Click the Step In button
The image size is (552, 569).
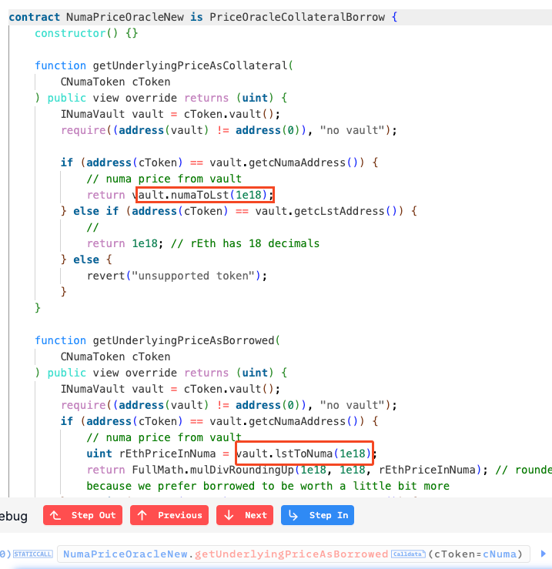pyautogui.click(x=317, y=515)
